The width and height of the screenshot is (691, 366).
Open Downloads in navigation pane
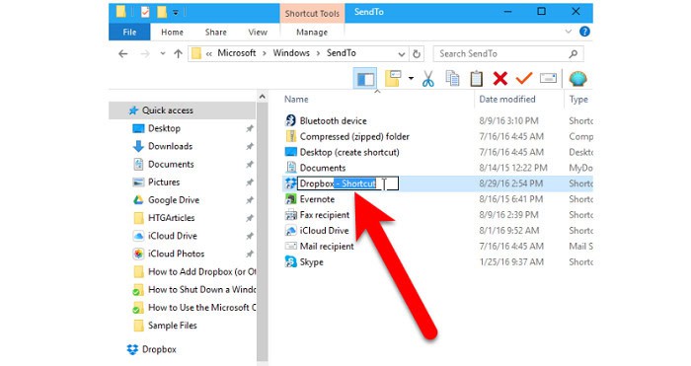point(170,146)
